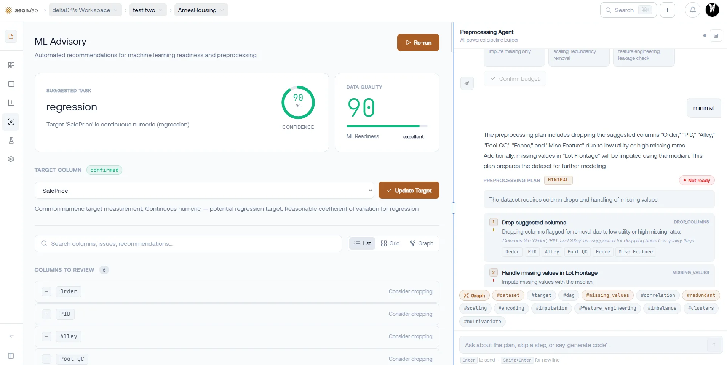The image size is (727, 365).
Task: Click the Graph chip in agent panel
Action: 474,295
